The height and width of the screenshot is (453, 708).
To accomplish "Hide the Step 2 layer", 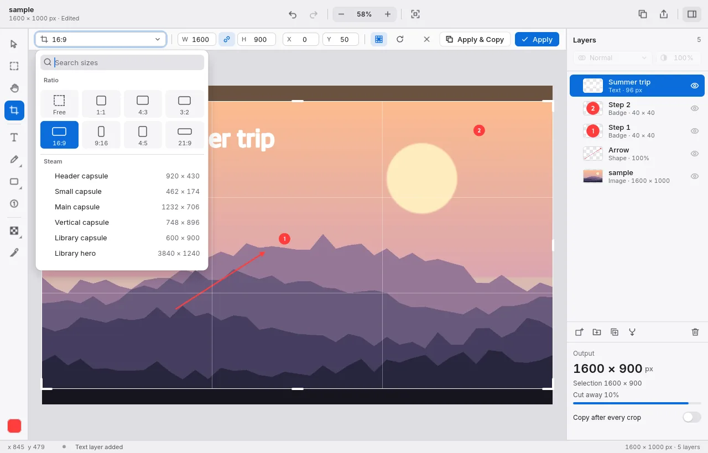I will click(695, 108).
